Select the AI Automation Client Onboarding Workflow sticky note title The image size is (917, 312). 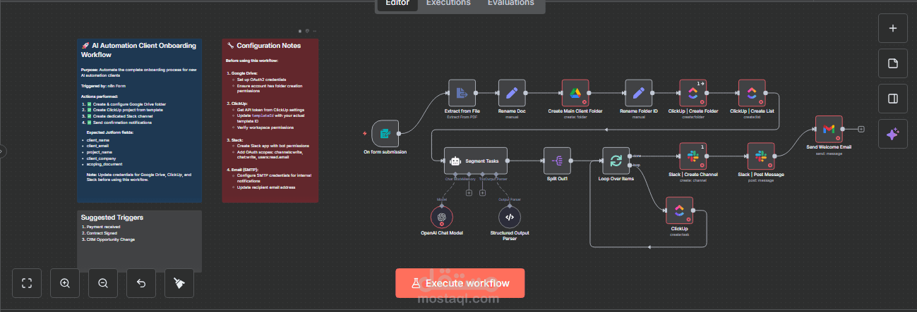point(138,49)
